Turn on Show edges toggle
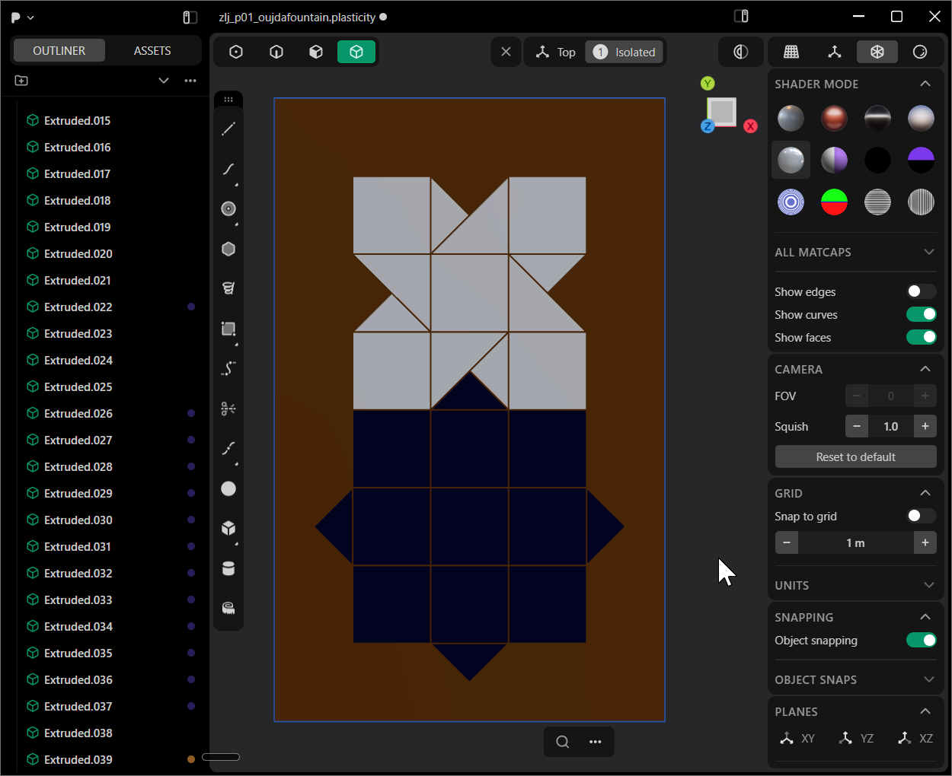 pos(922,291)
